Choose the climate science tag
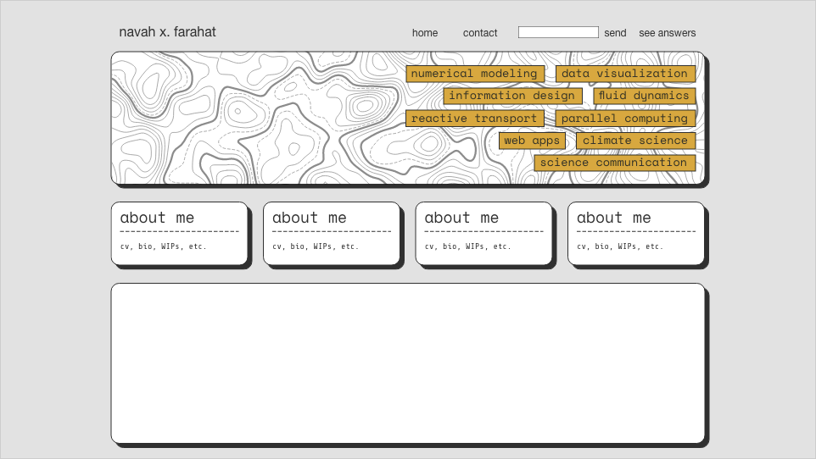This screenshot has height=459, width=816. (x=634, y=141)
